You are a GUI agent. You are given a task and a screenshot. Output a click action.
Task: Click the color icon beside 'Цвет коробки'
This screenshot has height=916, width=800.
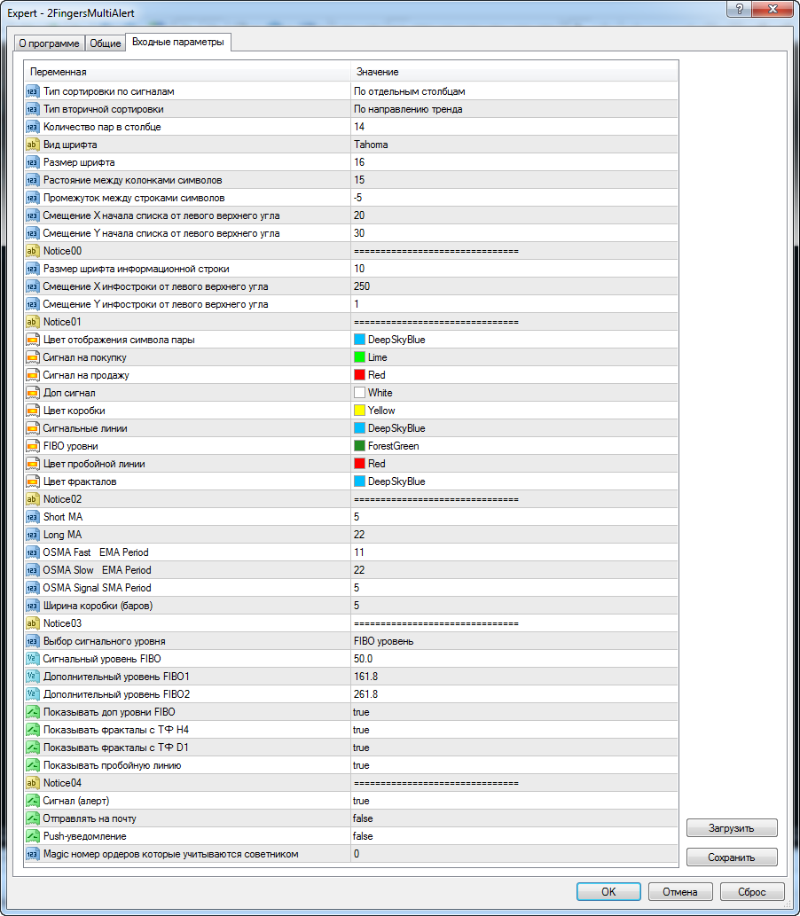(32, 411)
